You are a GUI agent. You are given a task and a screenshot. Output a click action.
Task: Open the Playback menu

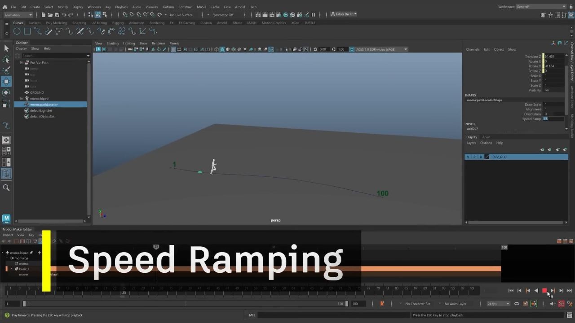[121, 7]
